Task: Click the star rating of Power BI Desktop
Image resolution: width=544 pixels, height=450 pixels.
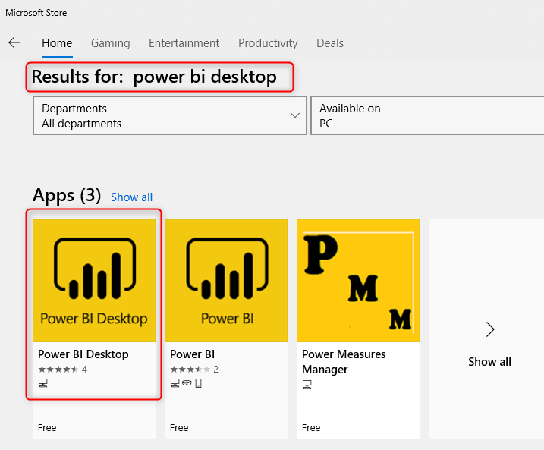Action: tap(58, 370)
